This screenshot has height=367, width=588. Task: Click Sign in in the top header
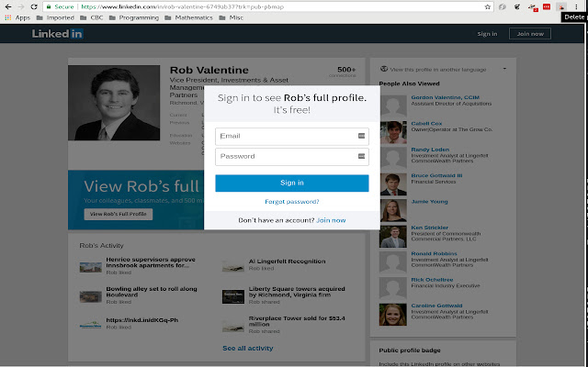[x=487, y=34]
